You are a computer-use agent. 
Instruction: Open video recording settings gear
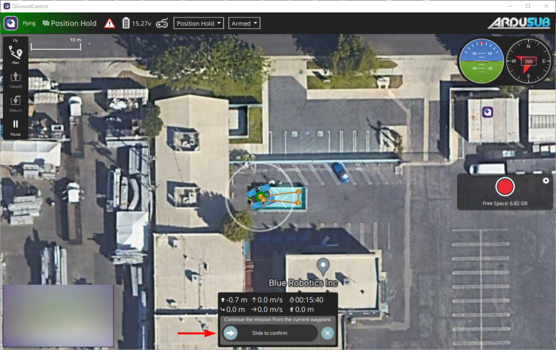(546, 181)
